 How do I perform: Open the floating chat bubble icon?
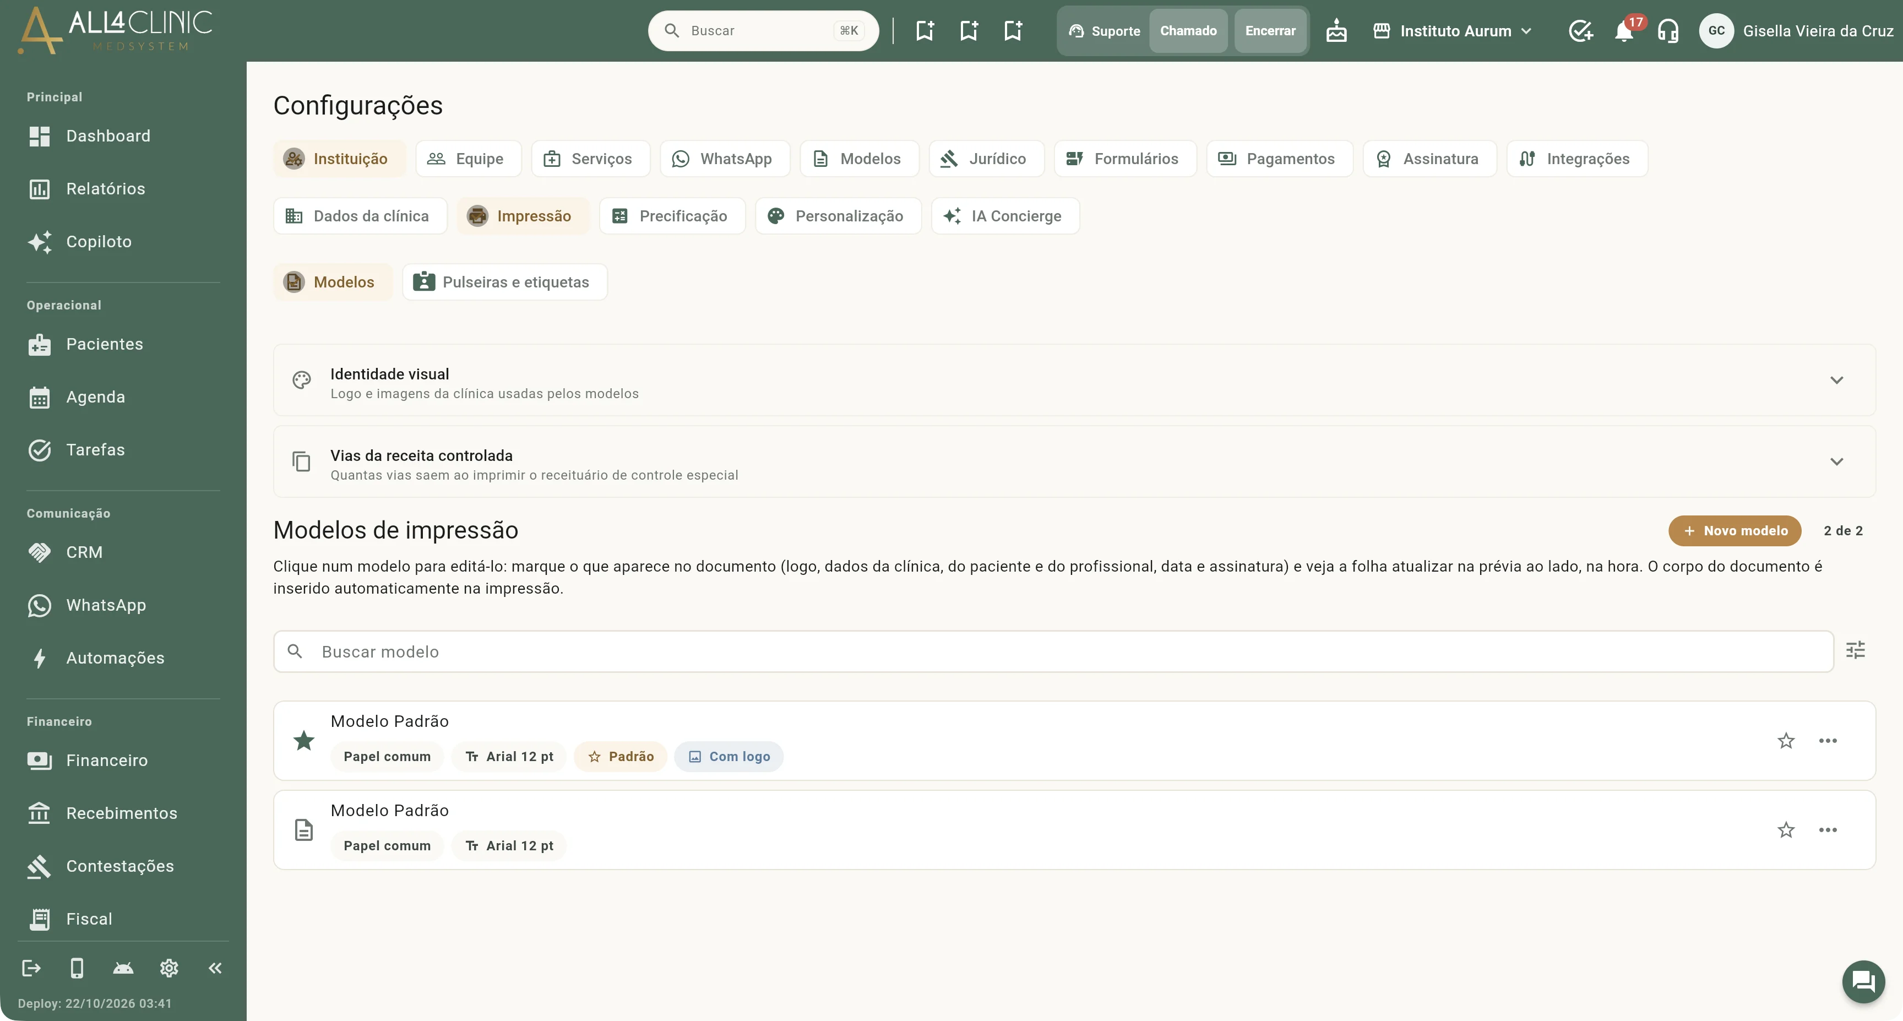pyautogui.click(x=1863, y=981)
